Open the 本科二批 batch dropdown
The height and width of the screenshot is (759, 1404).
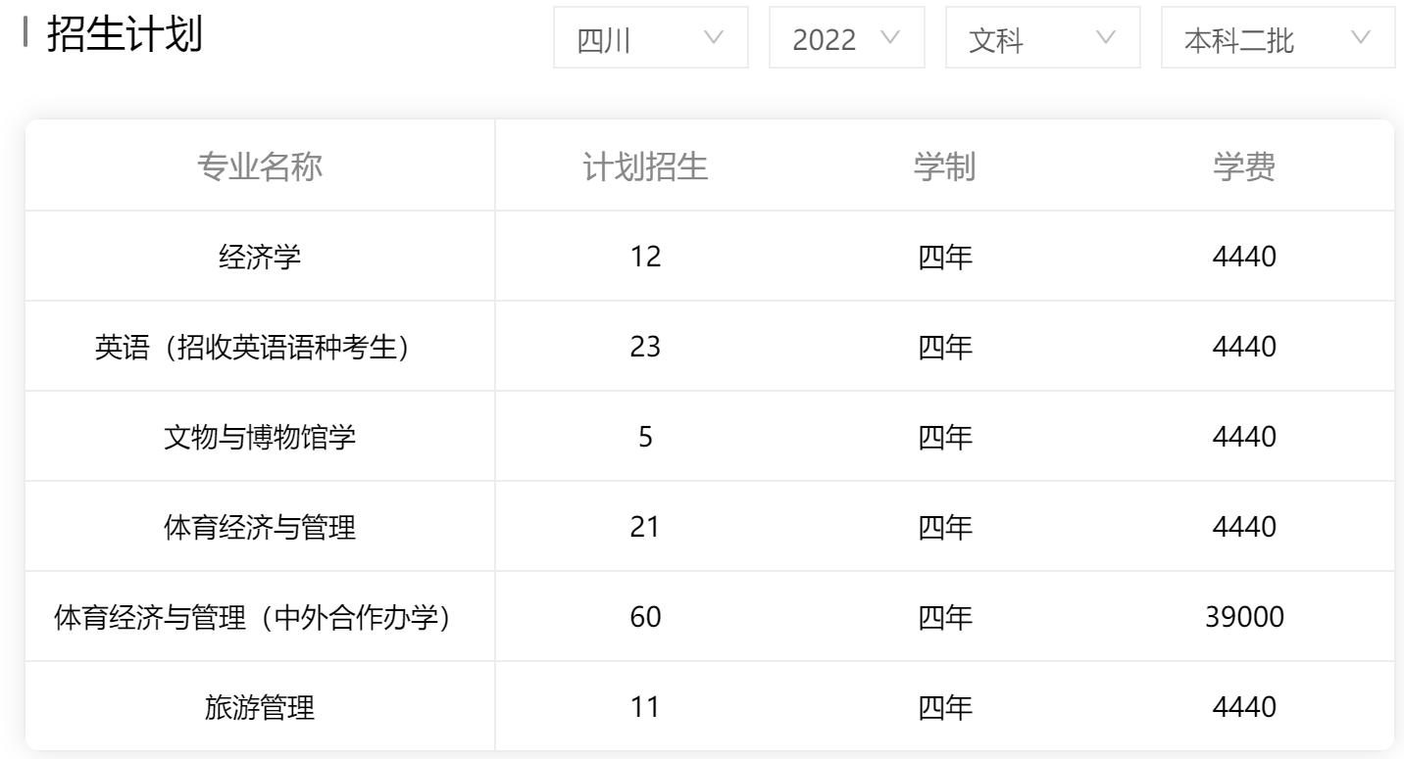[1278, 38]
